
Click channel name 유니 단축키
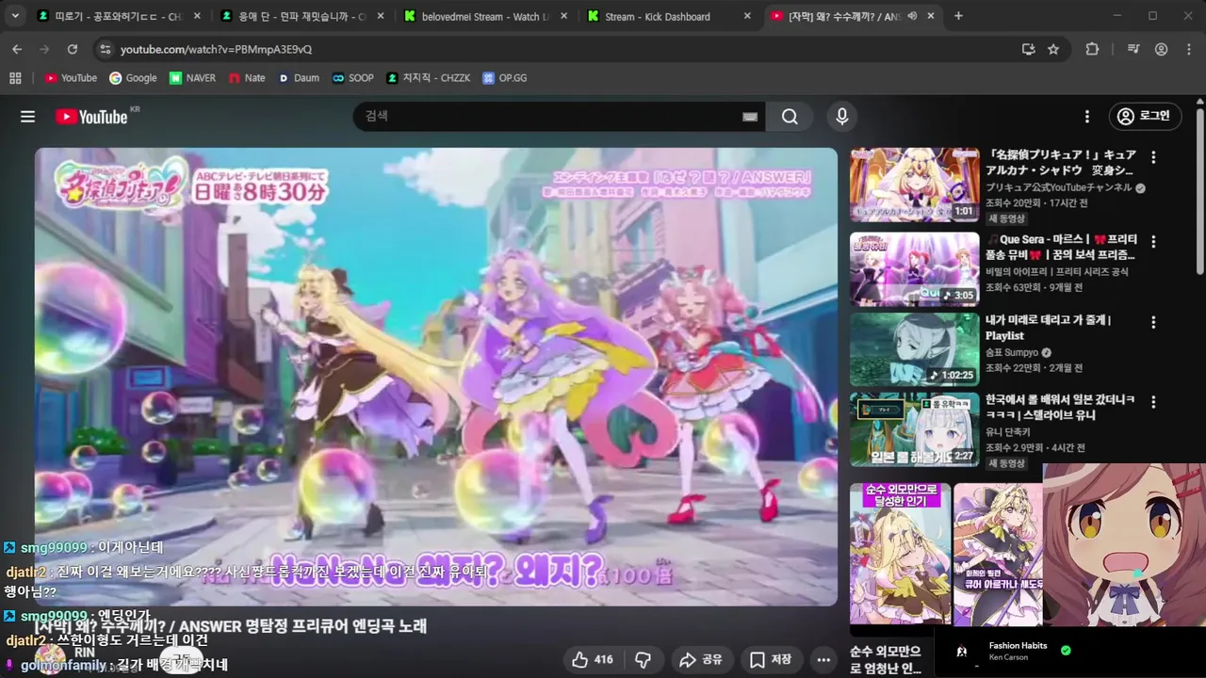click(x=1009, y=432)
